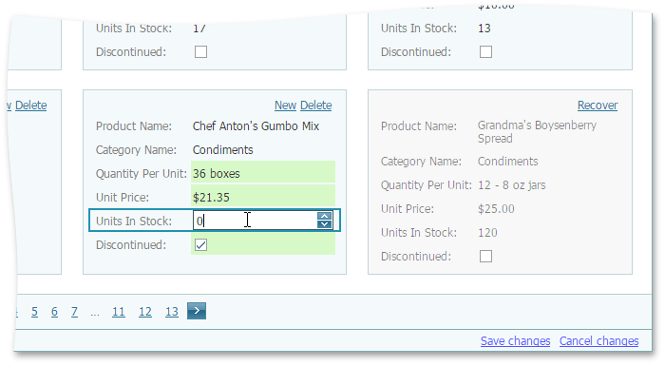Screen dimensions: 665x366
Task: Go to page 5
Action: pos(34,312)
